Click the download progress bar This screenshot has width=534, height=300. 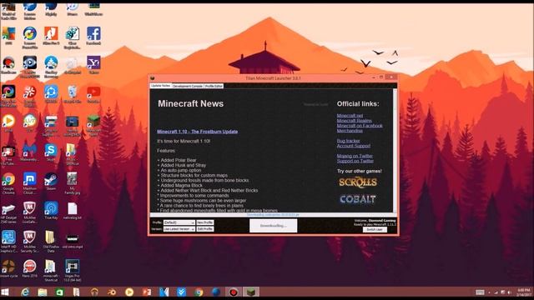tap(273, 215)
